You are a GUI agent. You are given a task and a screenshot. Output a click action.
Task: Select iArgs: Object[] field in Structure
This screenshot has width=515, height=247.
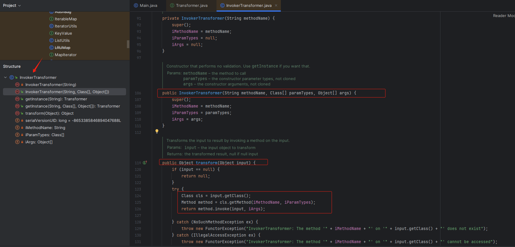click(x=39, y=142)
